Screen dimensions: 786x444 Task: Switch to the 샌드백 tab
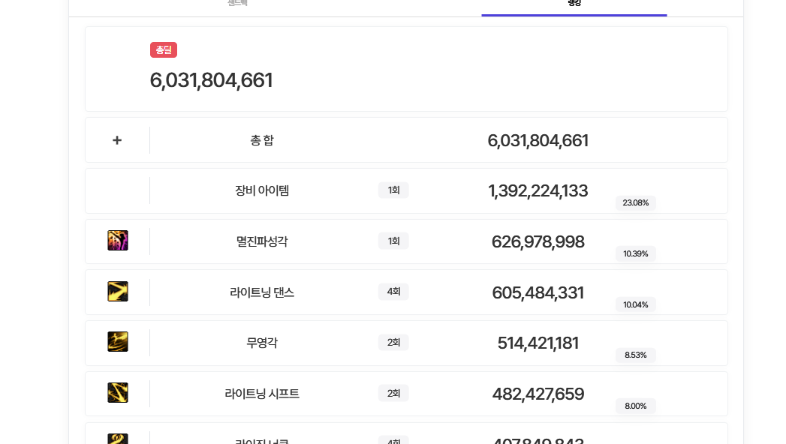coord(238,3)
